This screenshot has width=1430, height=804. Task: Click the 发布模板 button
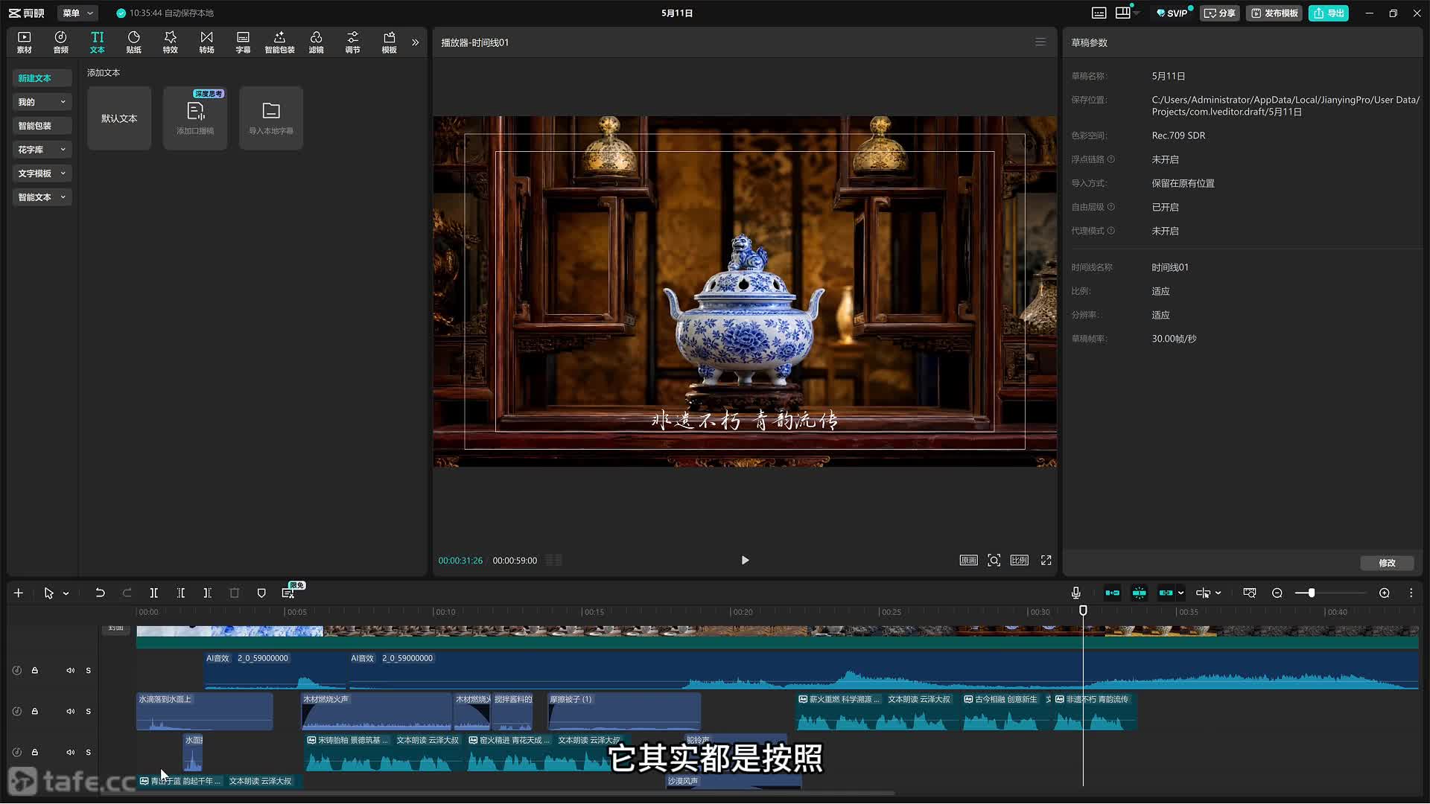click(1274, 13)
